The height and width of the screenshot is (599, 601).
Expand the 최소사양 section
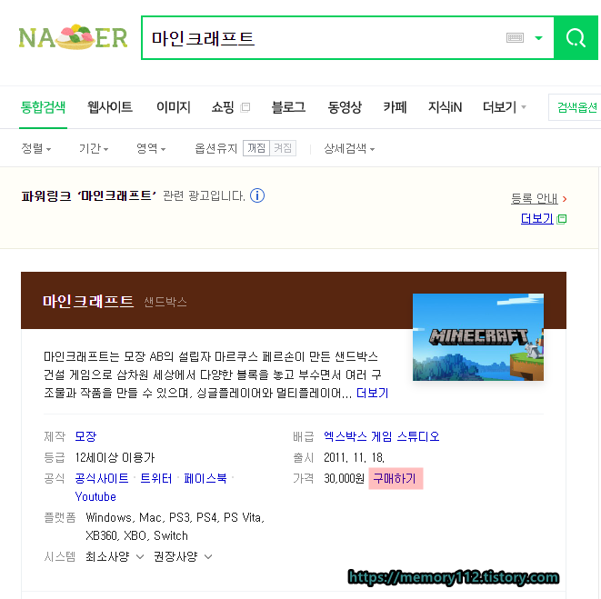pyautogui.click(x=115, y=556)
